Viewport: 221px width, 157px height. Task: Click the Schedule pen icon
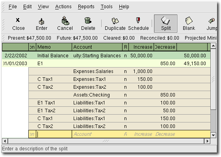[138, 20]
